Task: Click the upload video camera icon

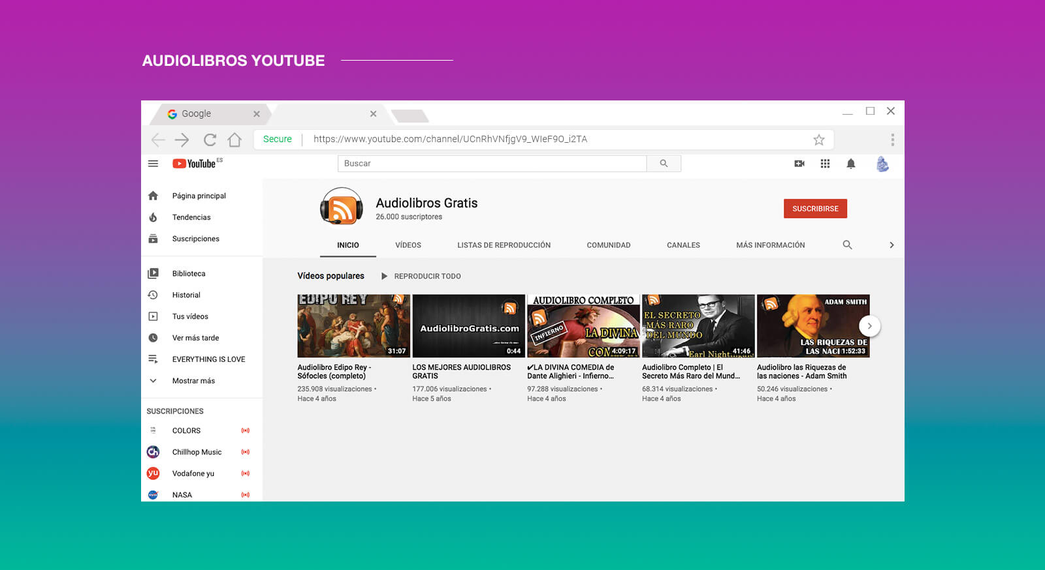Action: (799, 164)
